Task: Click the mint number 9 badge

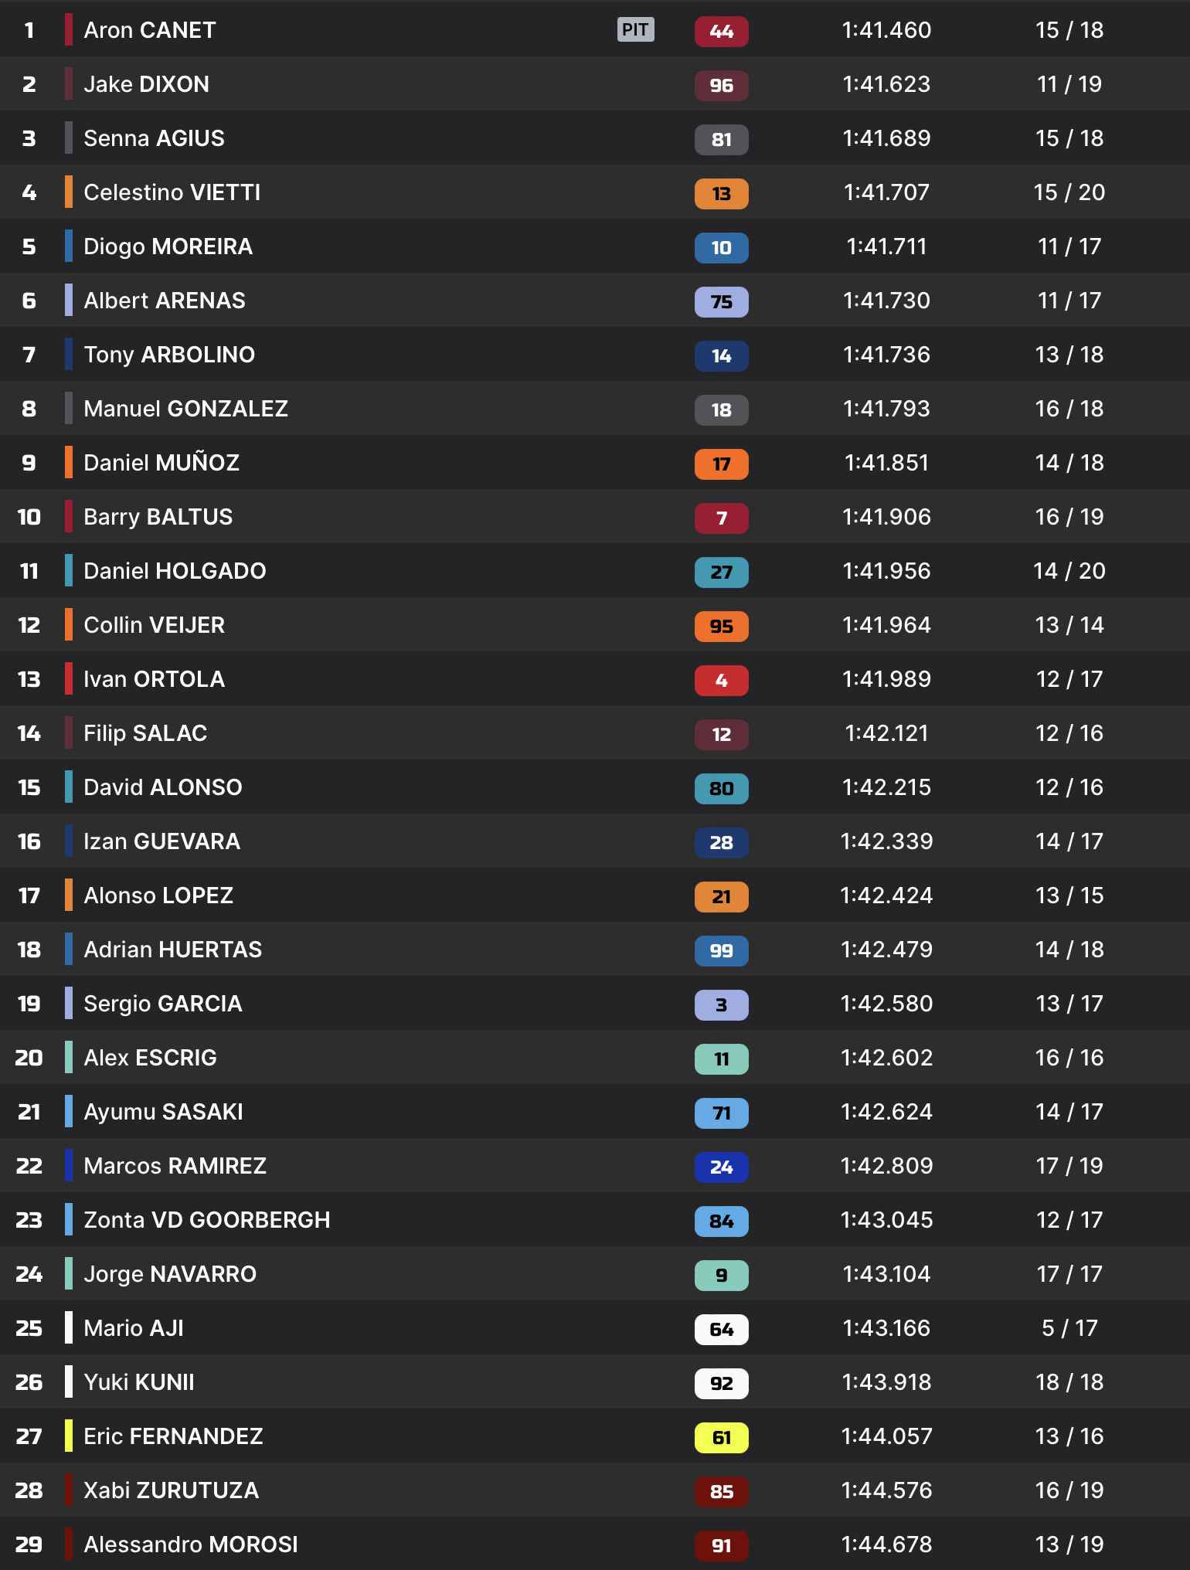Action: [x=721, y=1276]
